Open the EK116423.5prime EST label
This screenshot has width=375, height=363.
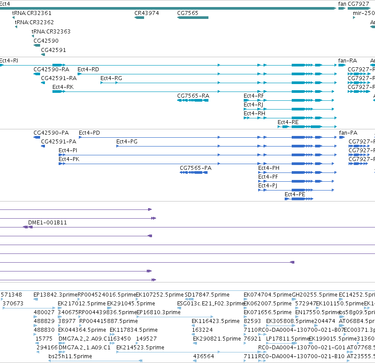[x=216, y=321]
